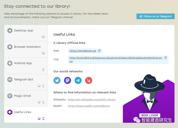Open the Browser Extension tab
This screenshot has width=178, height=128.
(x=26, y=49)
